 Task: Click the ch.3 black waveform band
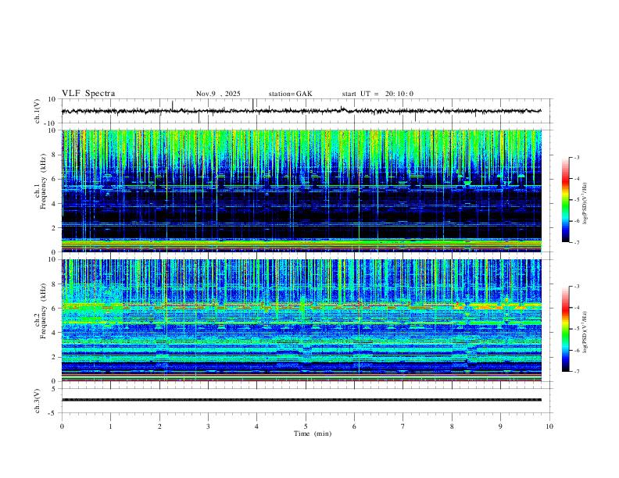(x=301, y=400)
